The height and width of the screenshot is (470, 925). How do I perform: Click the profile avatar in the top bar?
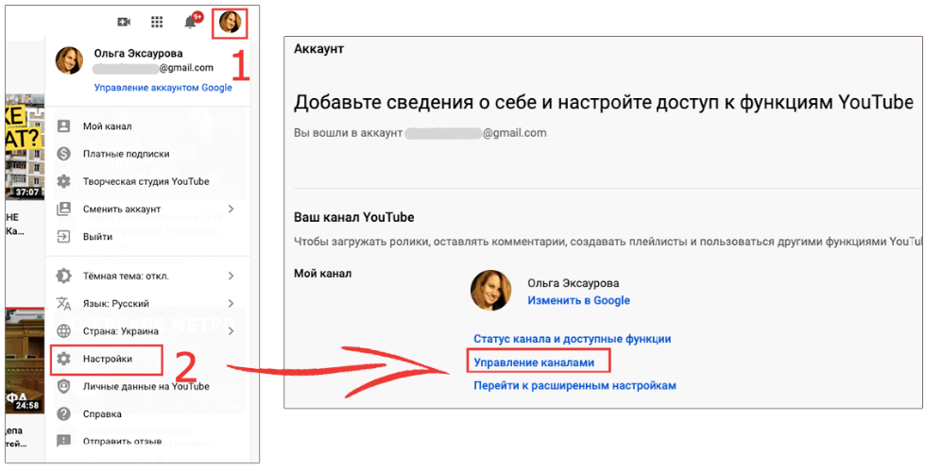[231, 23]
